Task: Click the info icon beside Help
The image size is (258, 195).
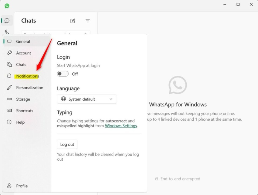Action: [9, 122]
